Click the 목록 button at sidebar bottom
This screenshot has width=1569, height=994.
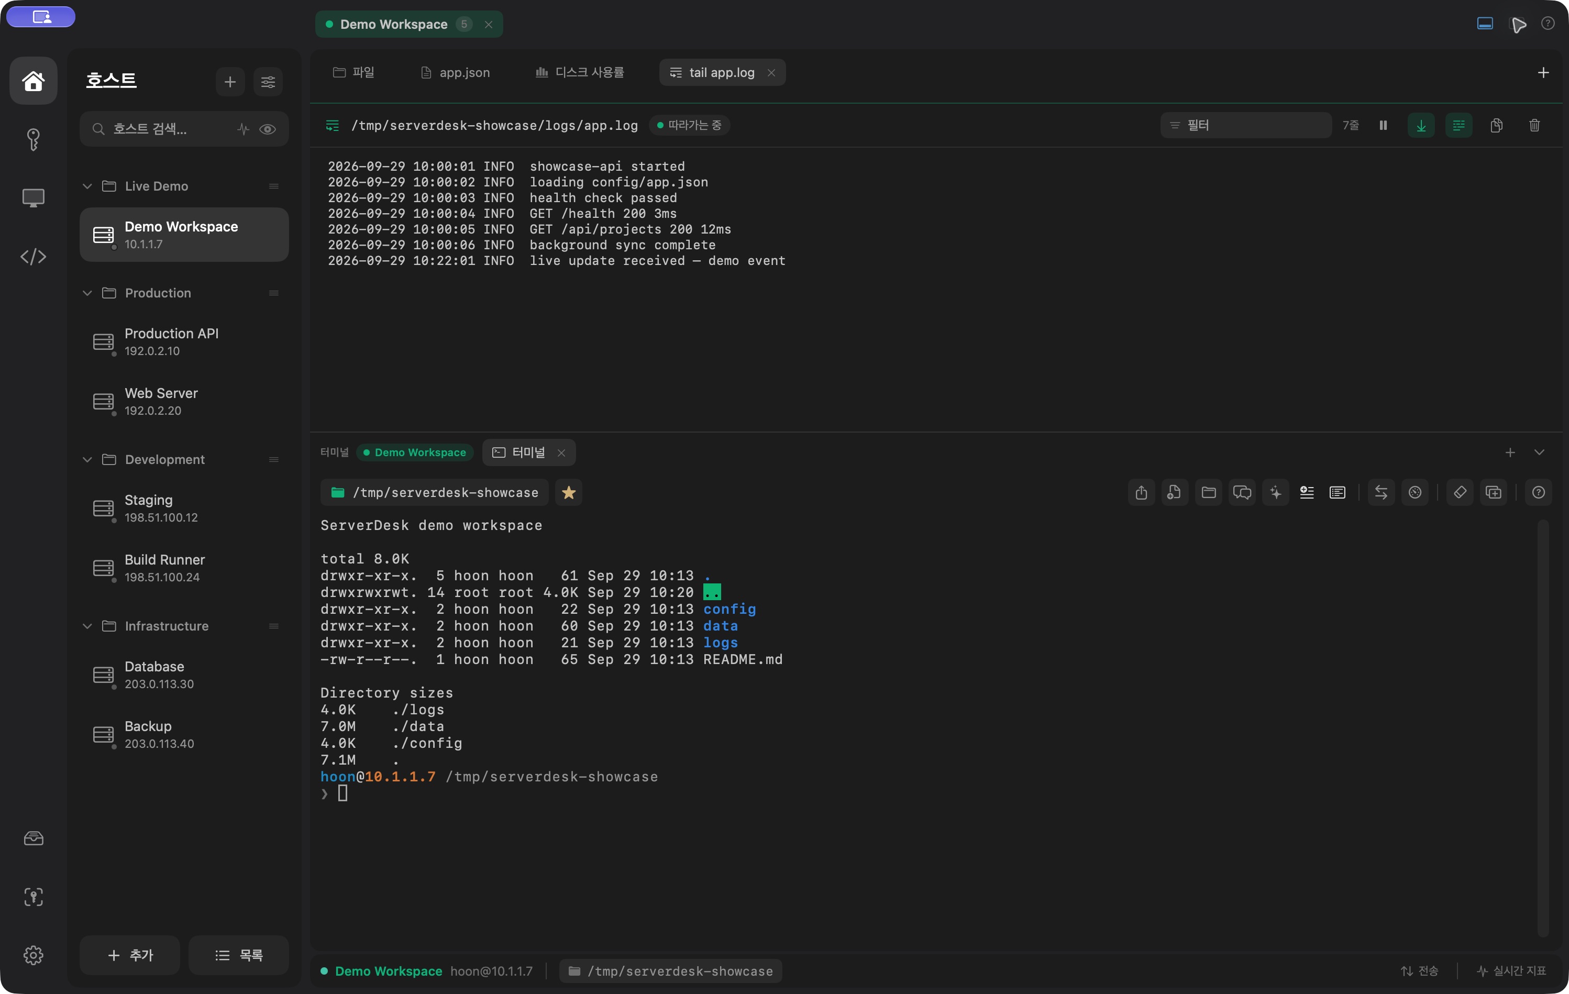point(238,955)
